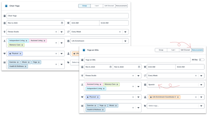Image resolution: width=207 pixels, height=115 pixels.
Task: Expand the Spanish calendar dropdown
Action: pos(201,85)
